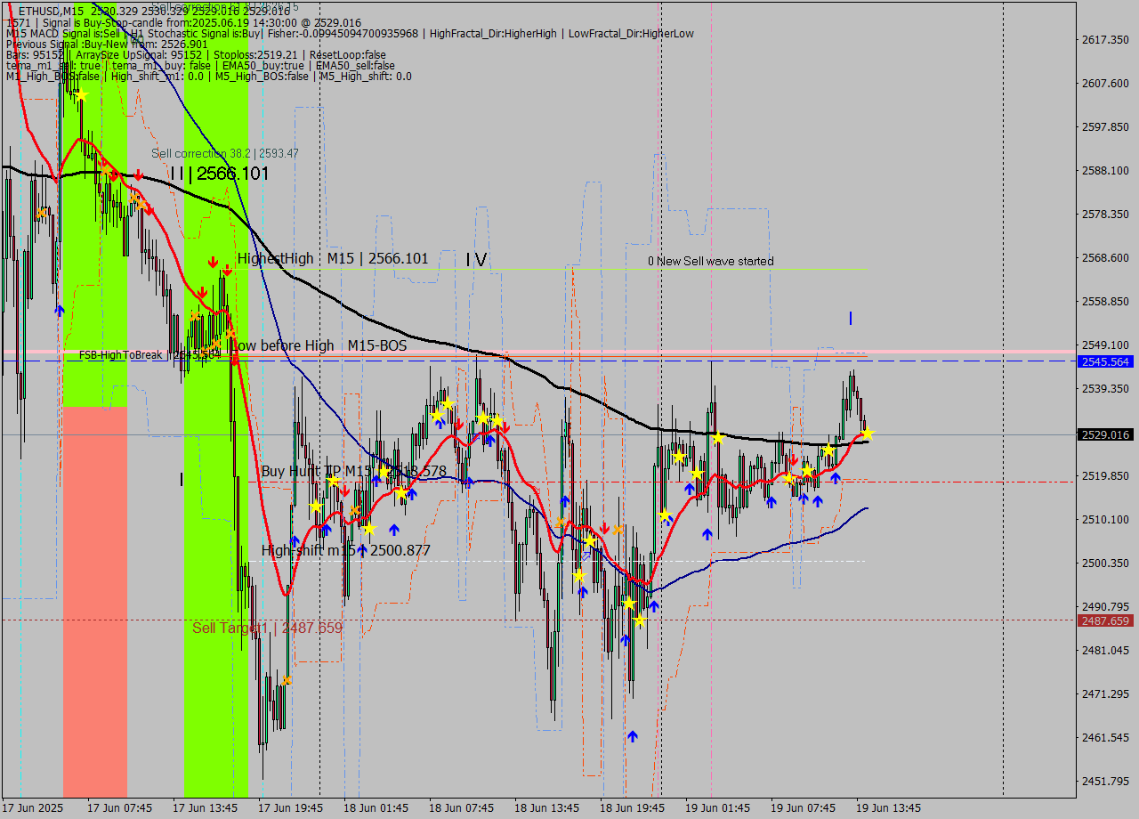Select the 'Sell Target1 | 2487.659' label
Viewport: 1139px width, 819px height.
267,628
